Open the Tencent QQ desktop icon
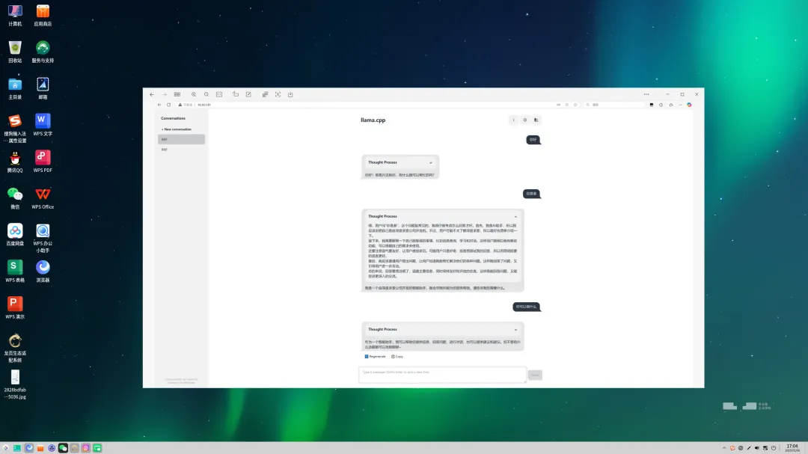The width and height of the screenshot is (808, 454). point(15,158)
